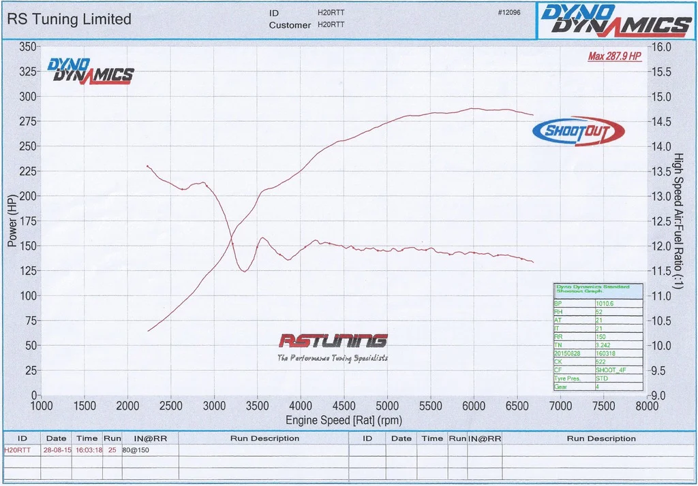
Task: Select the CF value 'SHOOT_4F'
Action: [611, 370]
